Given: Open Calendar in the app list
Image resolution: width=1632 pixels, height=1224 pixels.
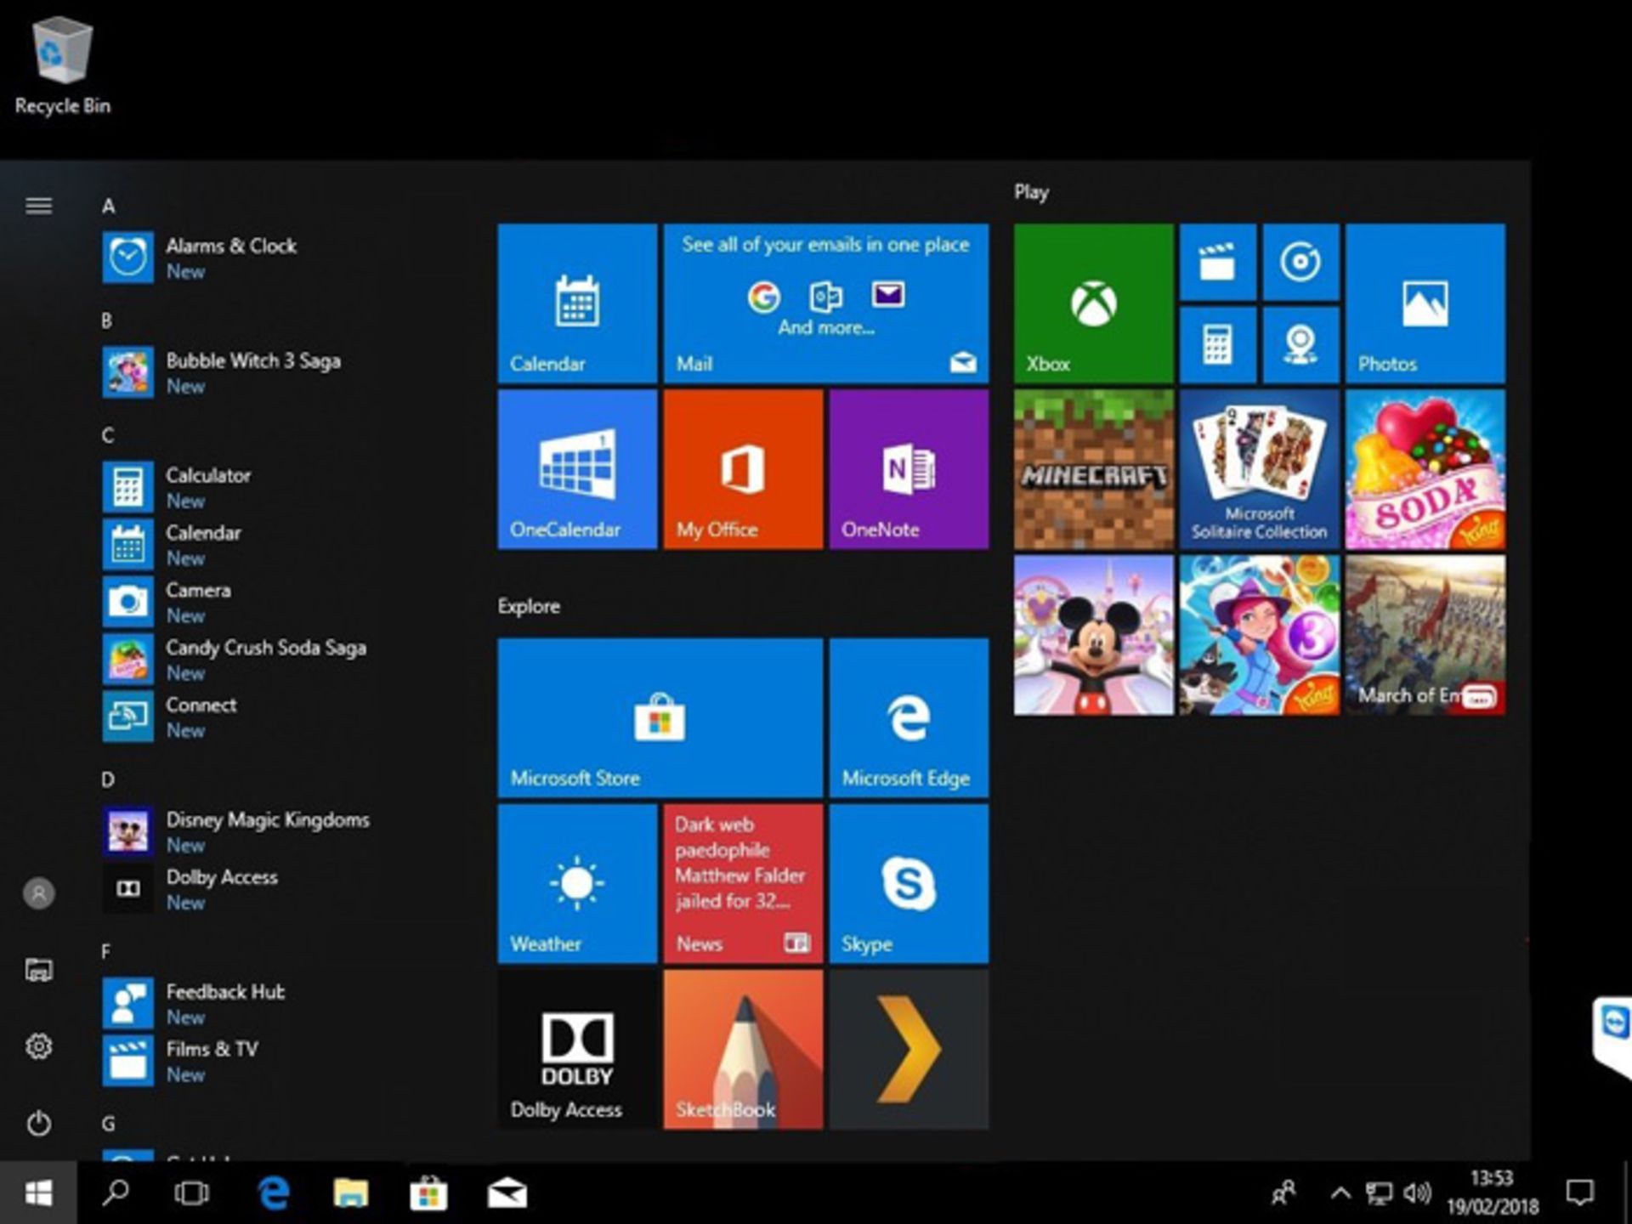Looking at the screenshot, I should click(280, 545).
